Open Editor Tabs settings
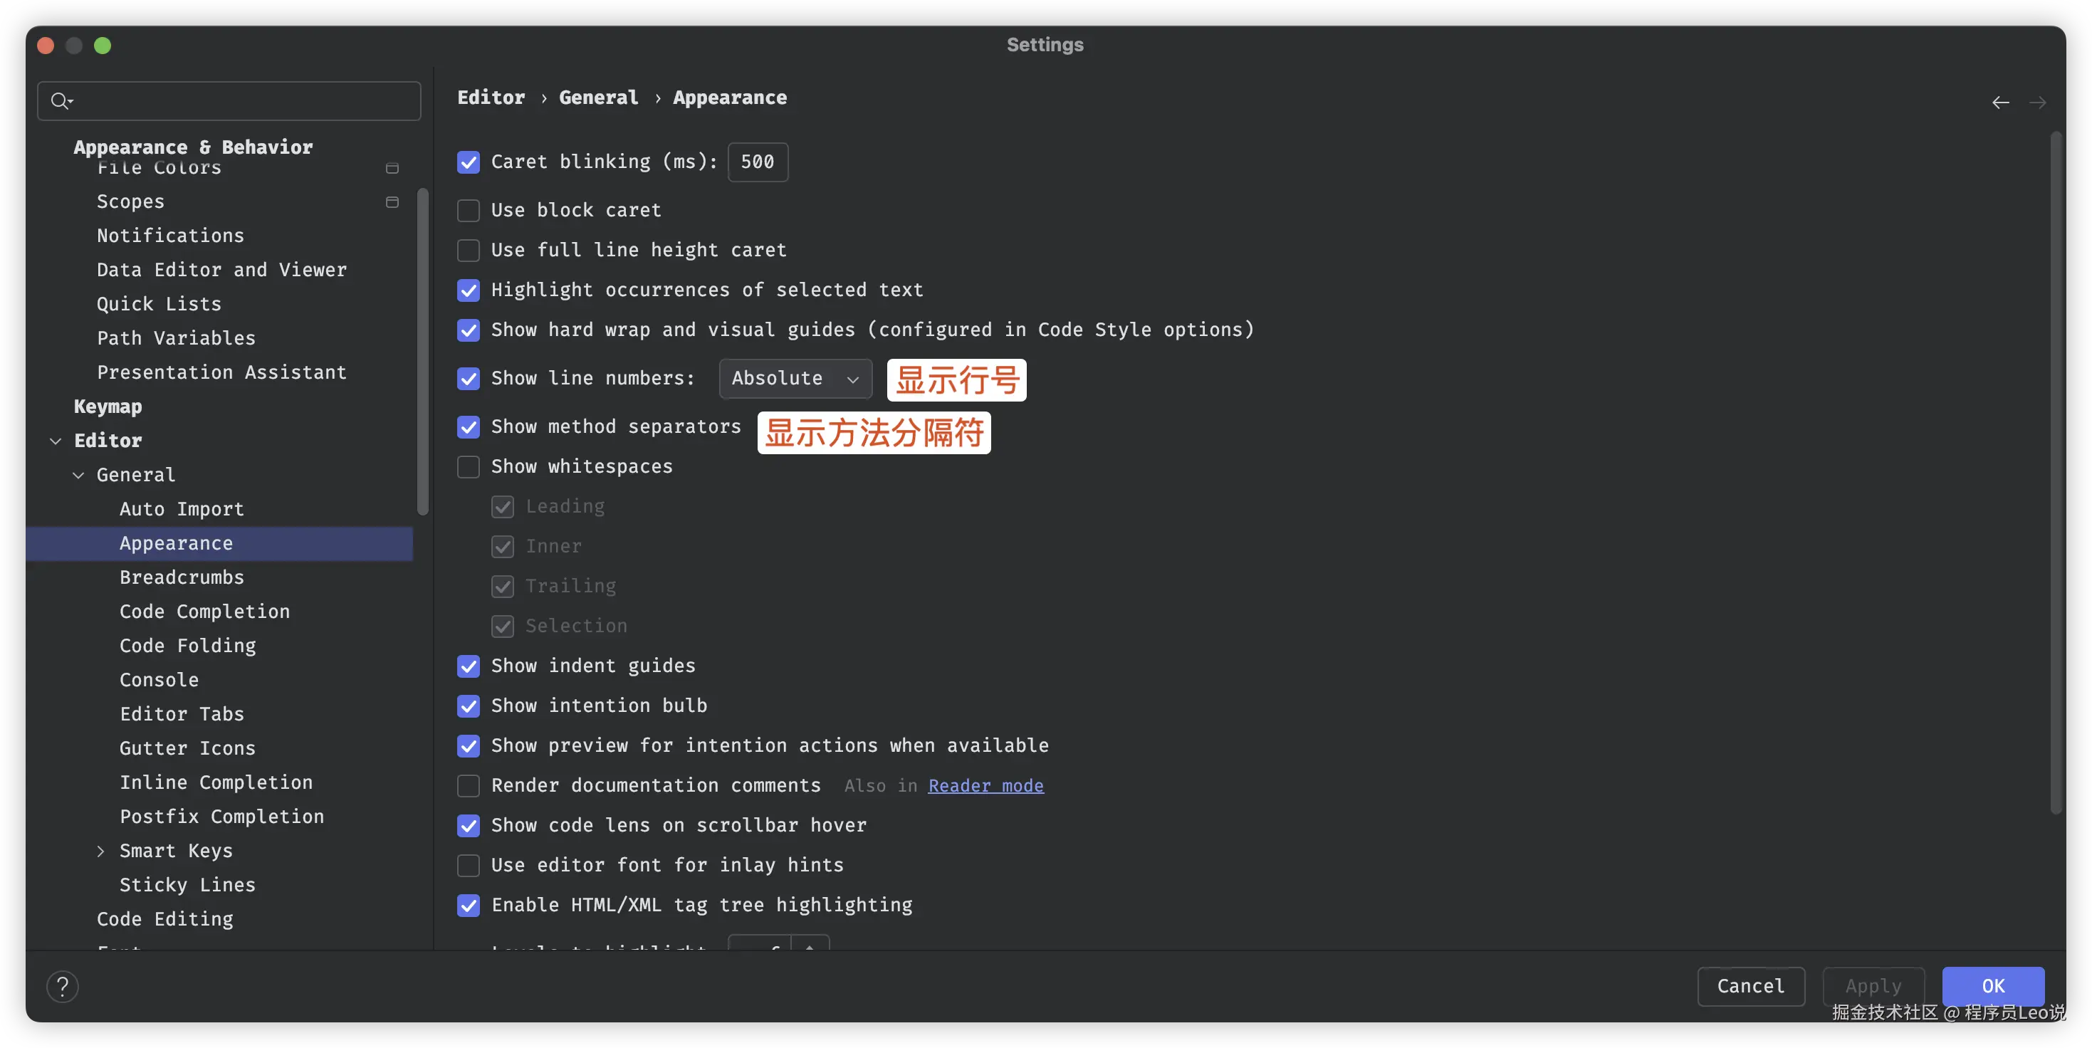 [x=181, y=713]
